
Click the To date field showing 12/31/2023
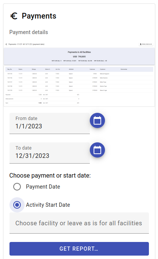pyautogui.click(x=50, y=153)
